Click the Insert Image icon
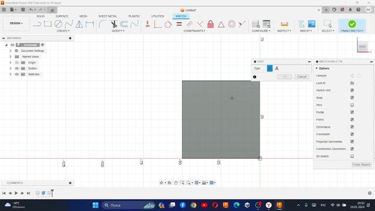The width and height of the screenshot is (375, 211). point(311,23)
